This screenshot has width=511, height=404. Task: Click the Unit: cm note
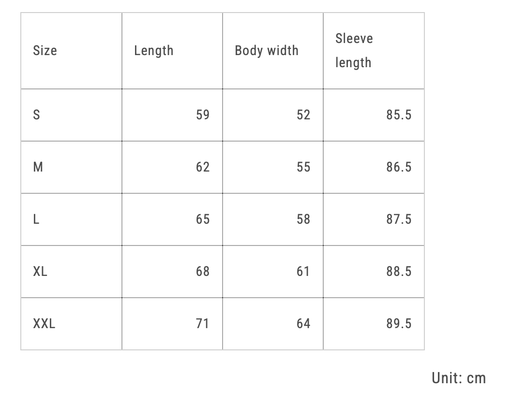[x=458, y=378]
